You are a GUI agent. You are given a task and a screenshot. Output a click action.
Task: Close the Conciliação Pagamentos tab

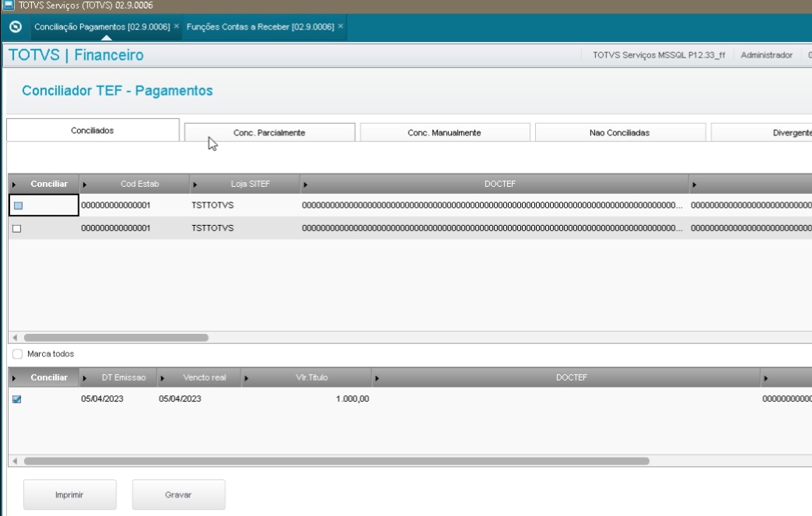pos(176,26)
